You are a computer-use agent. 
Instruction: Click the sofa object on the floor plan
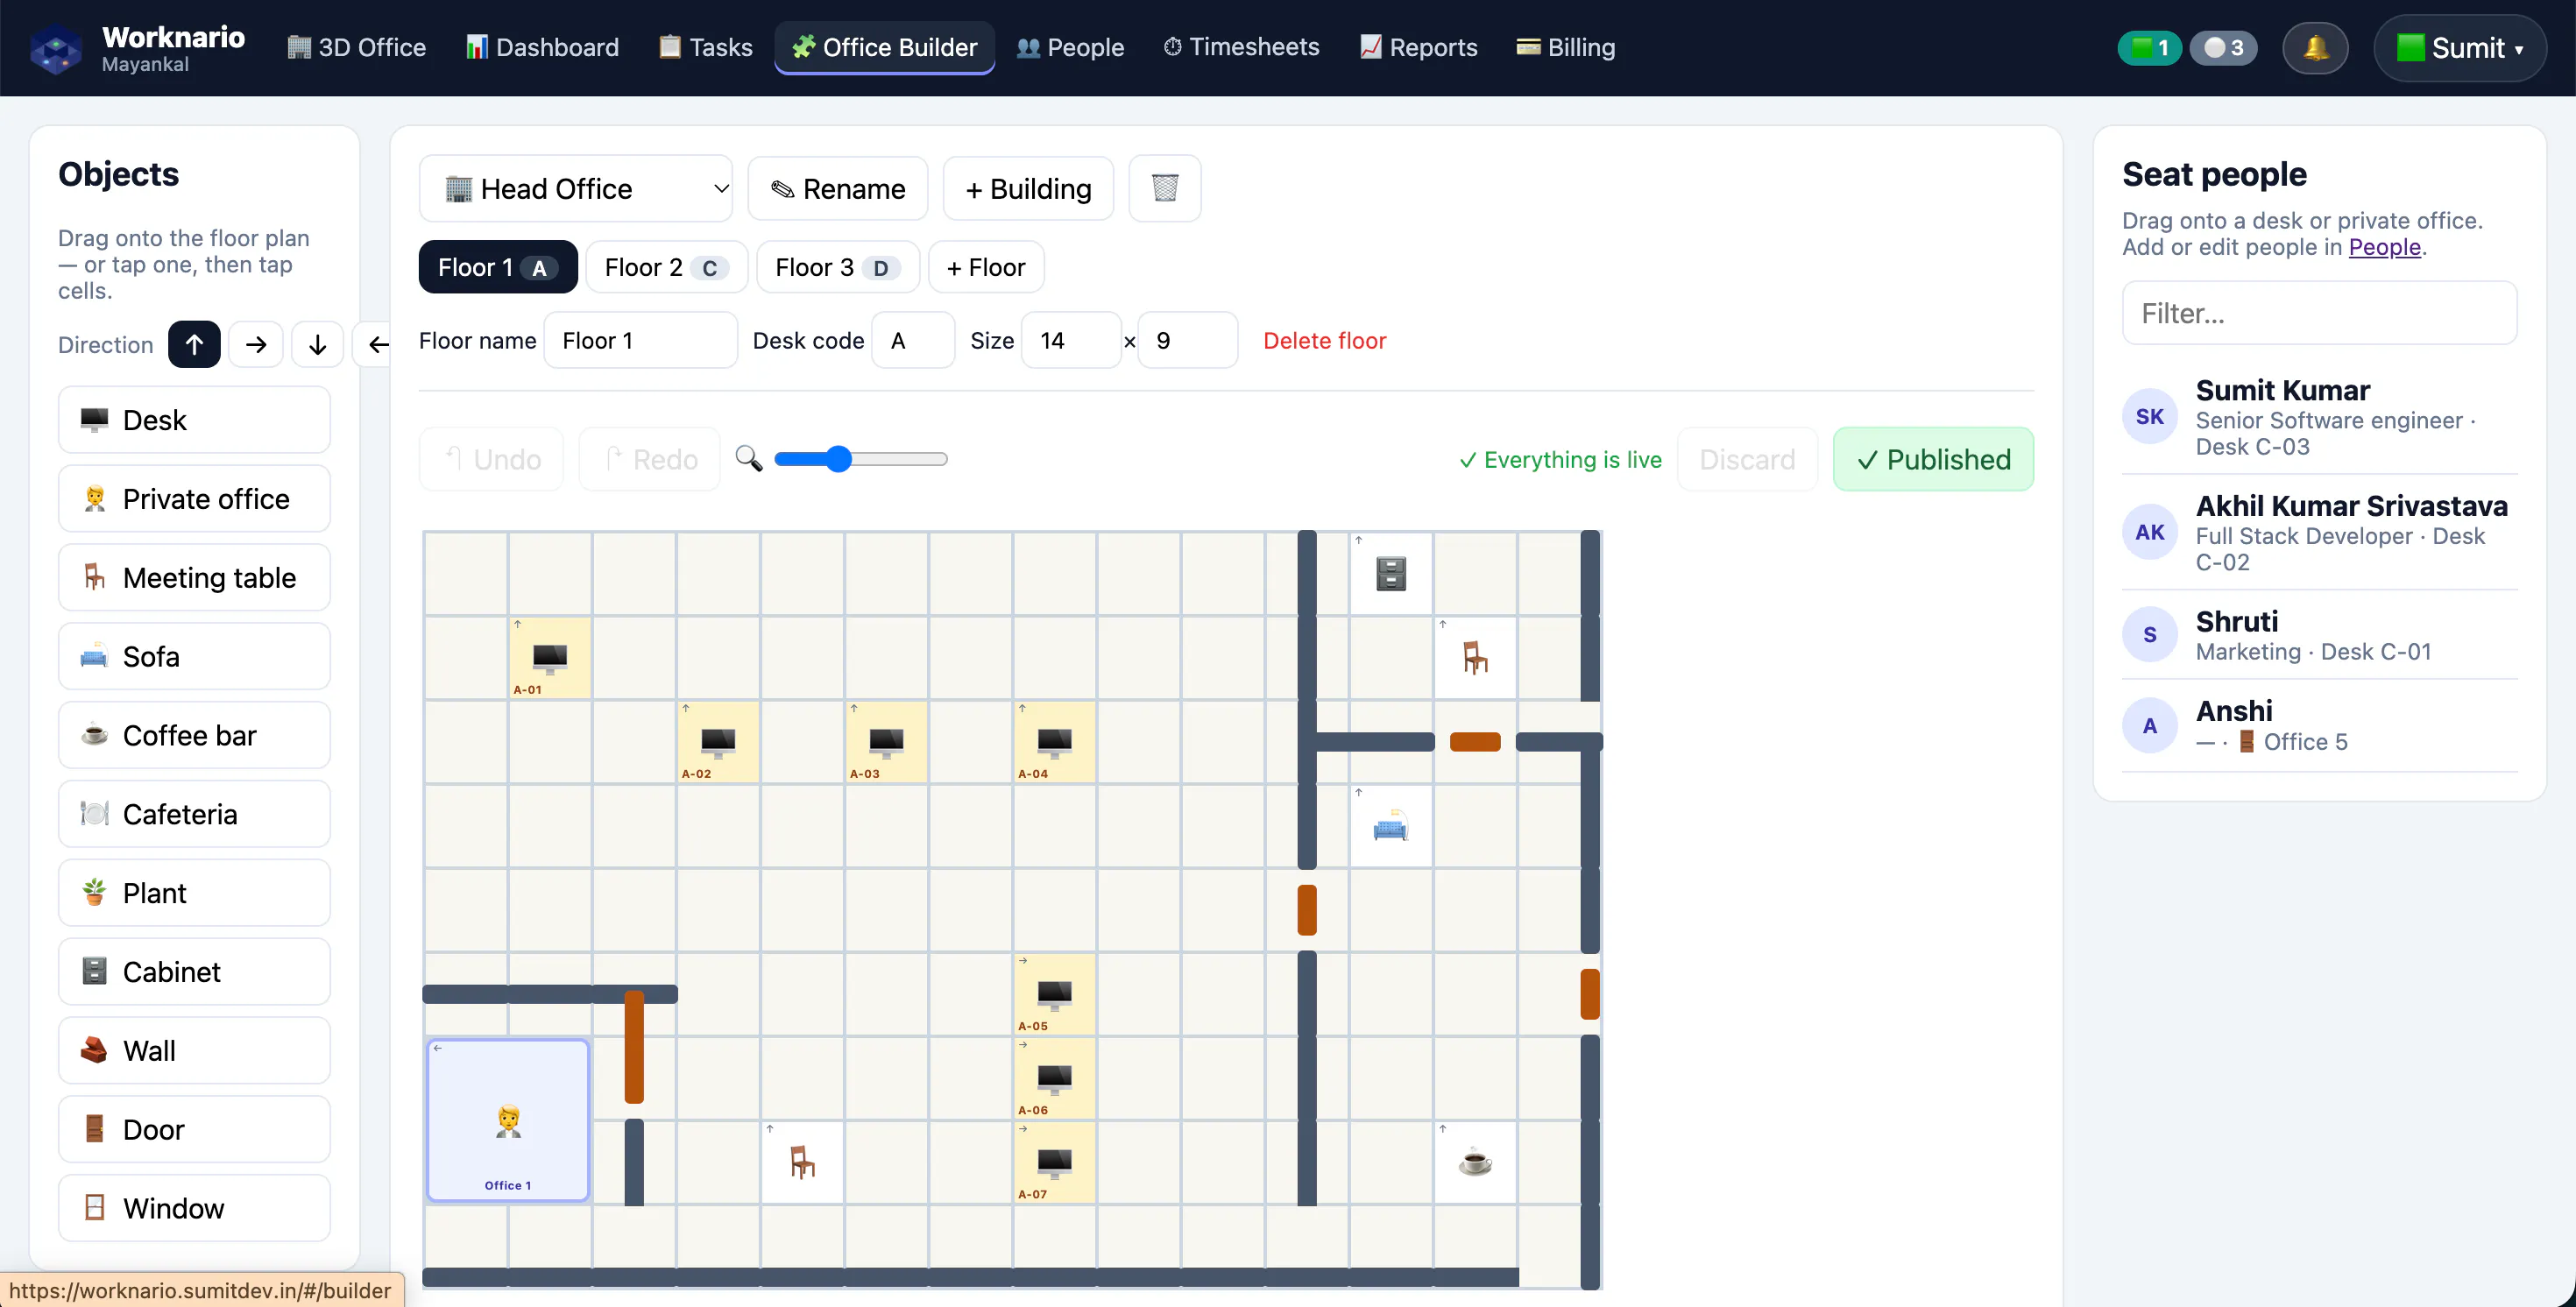coord(1390,826)
